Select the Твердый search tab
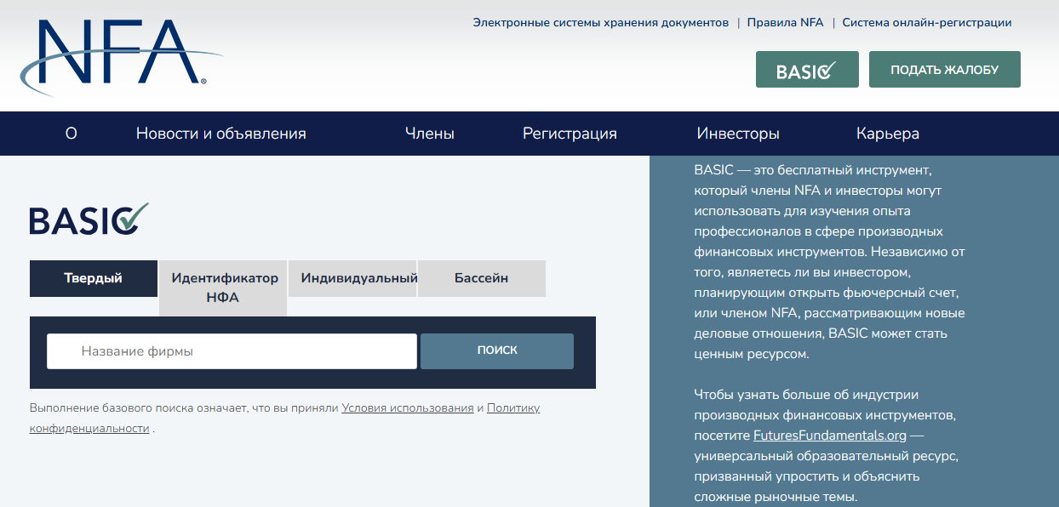 tap(94, 278)
